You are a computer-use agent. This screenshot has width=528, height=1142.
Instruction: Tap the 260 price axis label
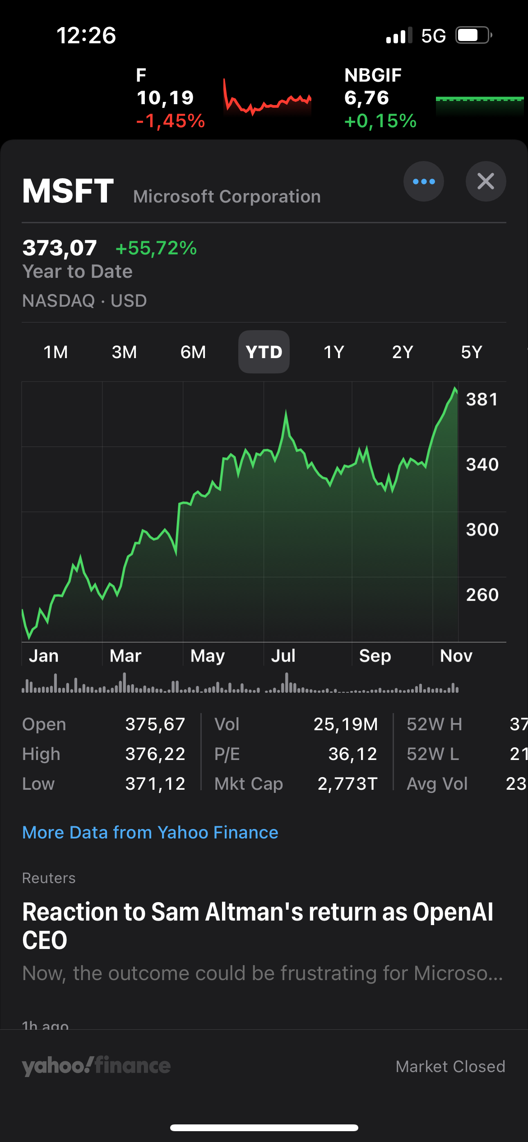coord(482,595)
